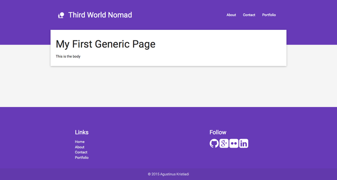Viewport: 337px width, 180px height.
Task: Click the Third World Nomad site title
Action: point(100,15)
